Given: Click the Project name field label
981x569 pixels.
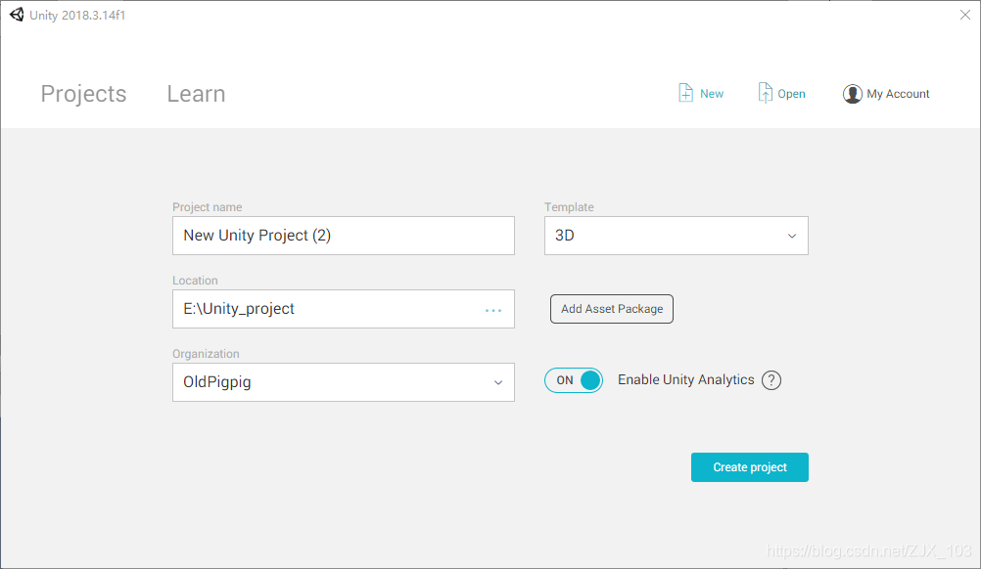Looking at the screenshot, I should (x=208, y=206).
